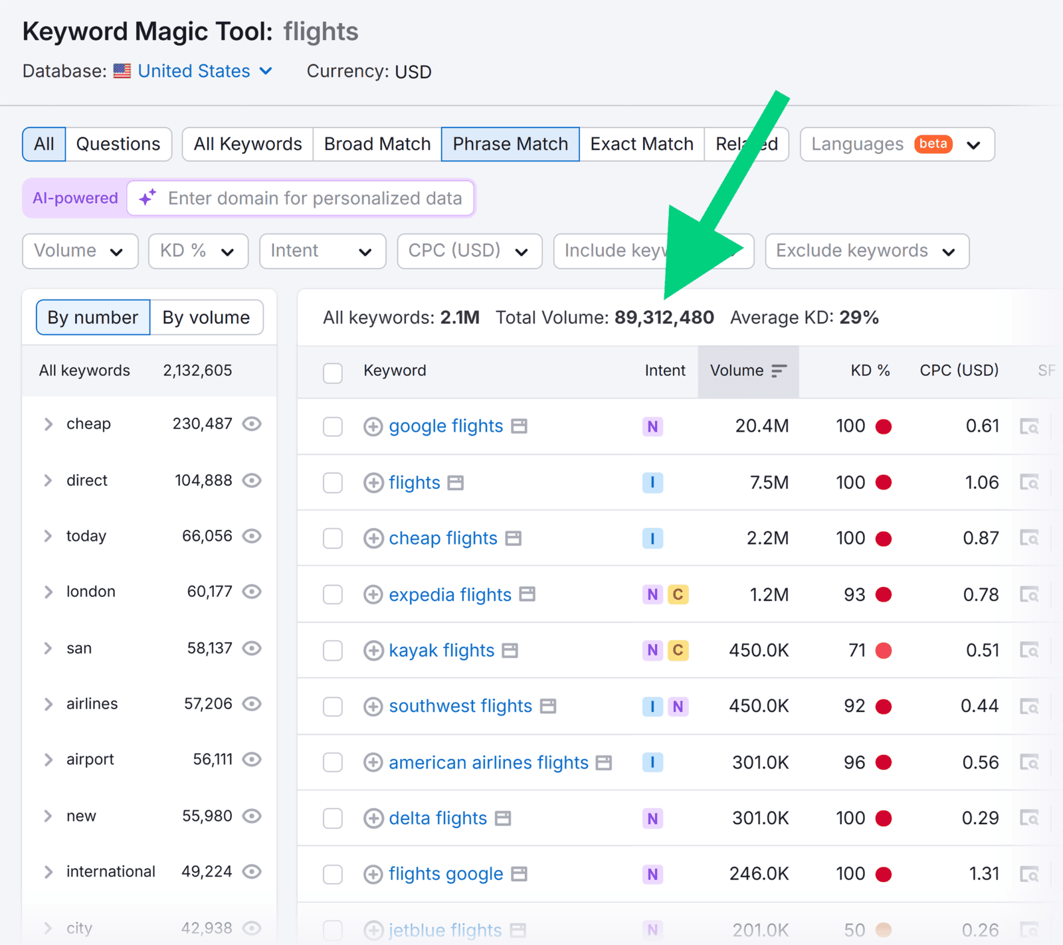Click the "N" intent badge for delta flights

point(652,818)
